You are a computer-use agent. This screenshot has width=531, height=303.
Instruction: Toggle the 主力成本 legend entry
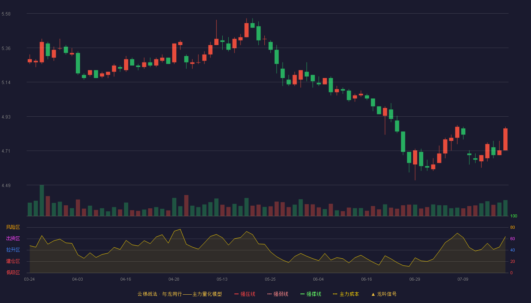346,294
